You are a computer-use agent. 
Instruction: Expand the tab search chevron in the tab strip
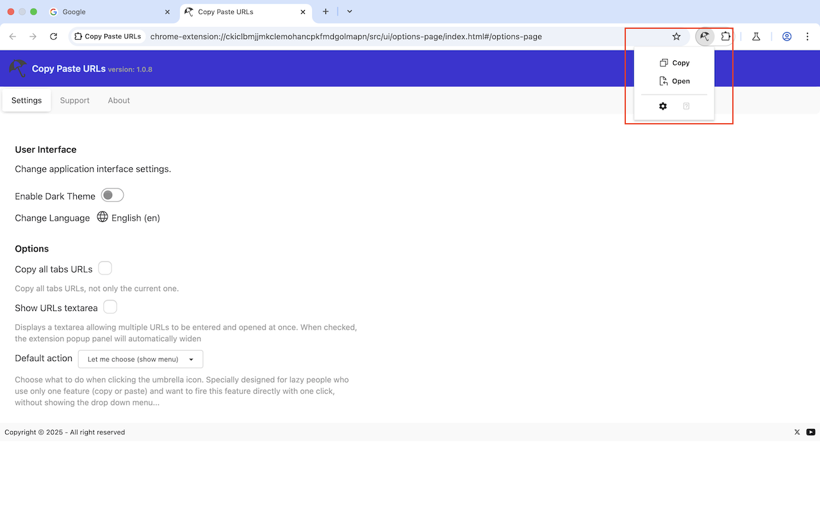[x=349, y=12]
